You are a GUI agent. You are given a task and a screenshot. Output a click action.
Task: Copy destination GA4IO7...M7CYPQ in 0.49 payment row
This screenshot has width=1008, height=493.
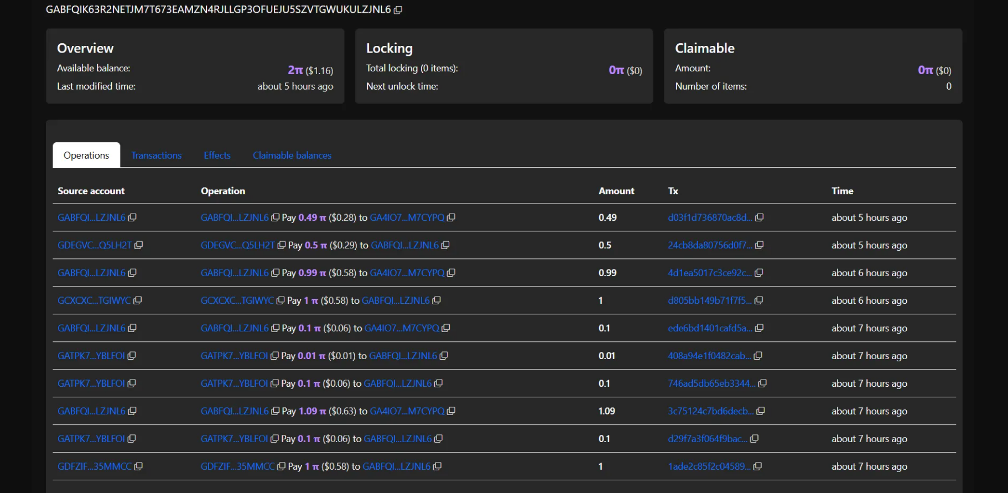tap(451, 217)
